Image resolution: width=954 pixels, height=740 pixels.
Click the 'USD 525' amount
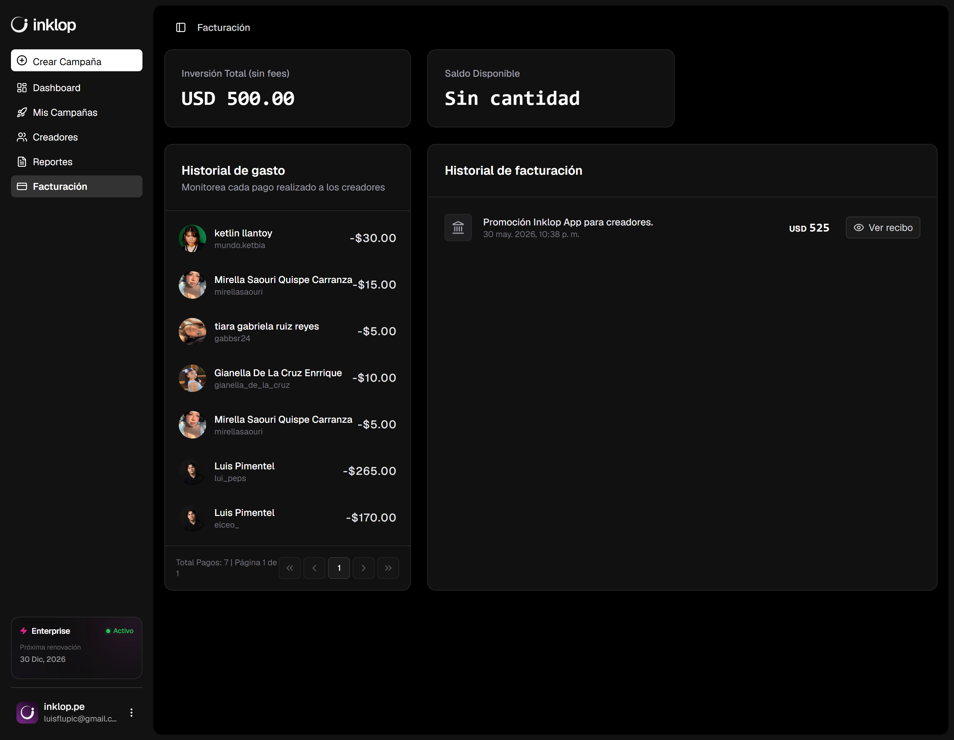click(x=809, y=228)
